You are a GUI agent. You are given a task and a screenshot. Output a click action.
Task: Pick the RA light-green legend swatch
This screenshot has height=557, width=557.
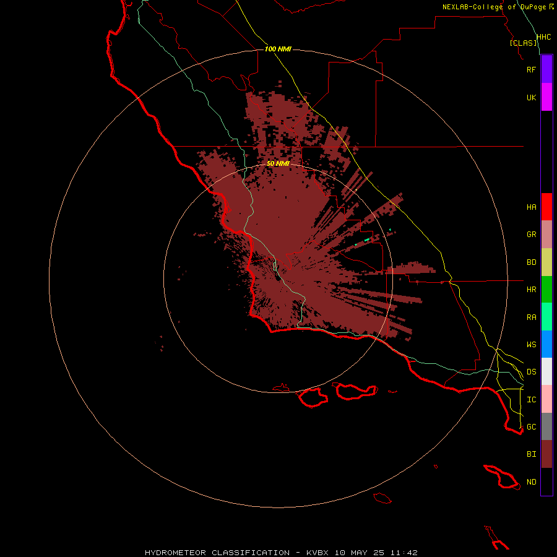click(x=546, y=317)
